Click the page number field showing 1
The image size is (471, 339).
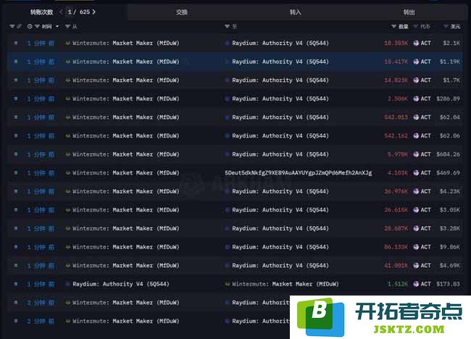[x=70, y=12]
